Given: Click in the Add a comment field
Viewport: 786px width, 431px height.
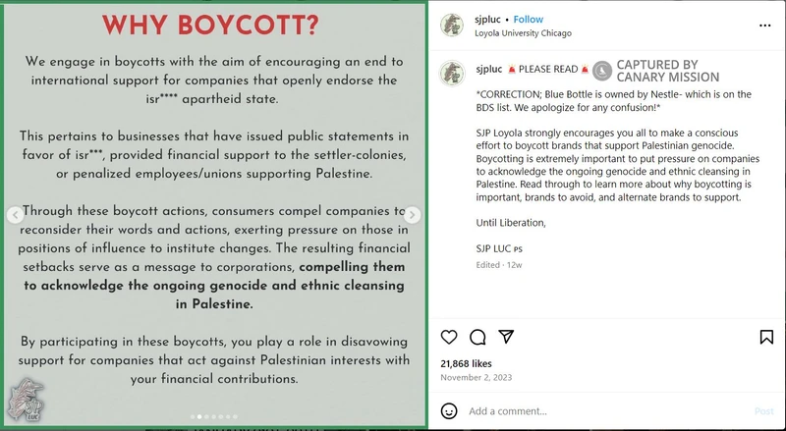Looking at the screenshot, I should (589, 410).
